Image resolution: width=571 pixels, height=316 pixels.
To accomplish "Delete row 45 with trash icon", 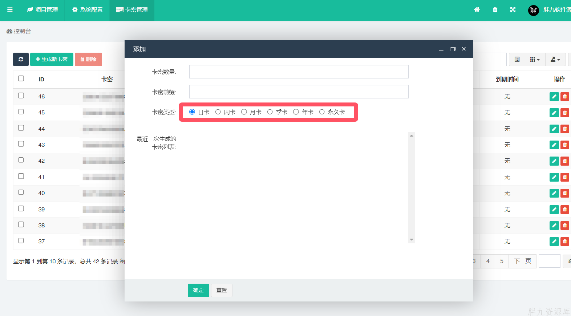I will click(x=565, y=113).
